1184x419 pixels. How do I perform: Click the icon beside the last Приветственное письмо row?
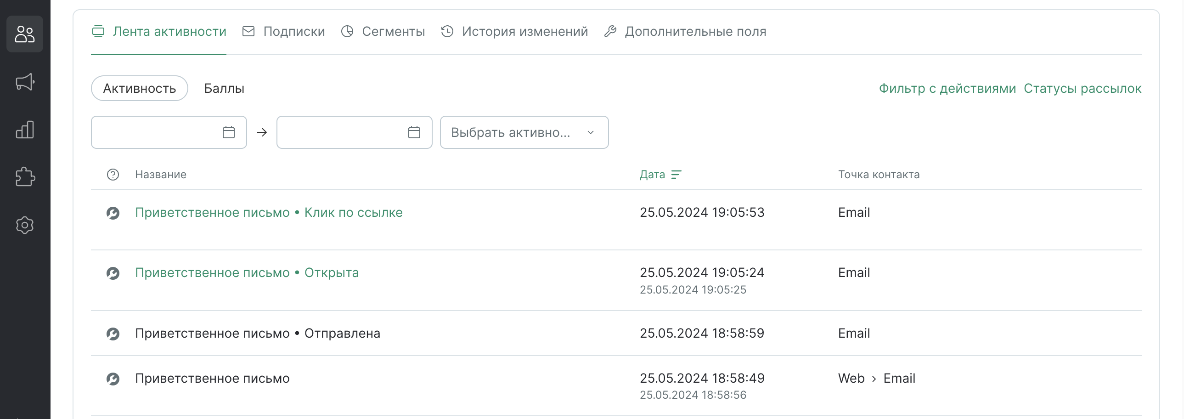[x=113, y=379]
